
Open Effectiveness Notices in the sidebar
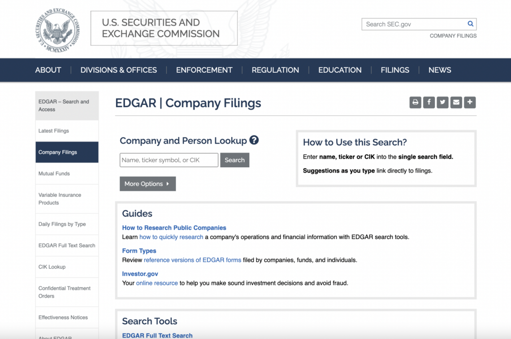[x=67, y=317]
